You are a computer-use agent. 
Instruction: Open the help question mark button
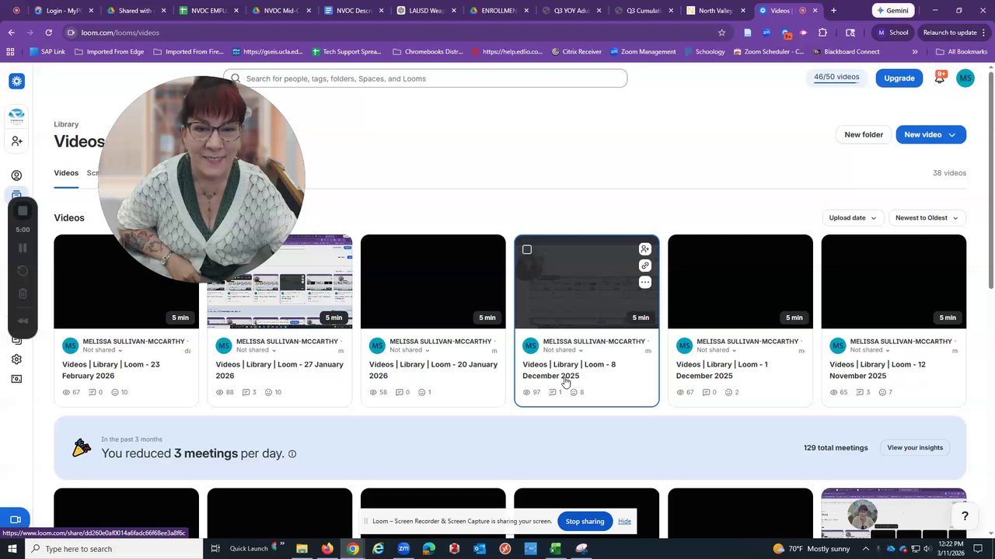coord(965,516)
